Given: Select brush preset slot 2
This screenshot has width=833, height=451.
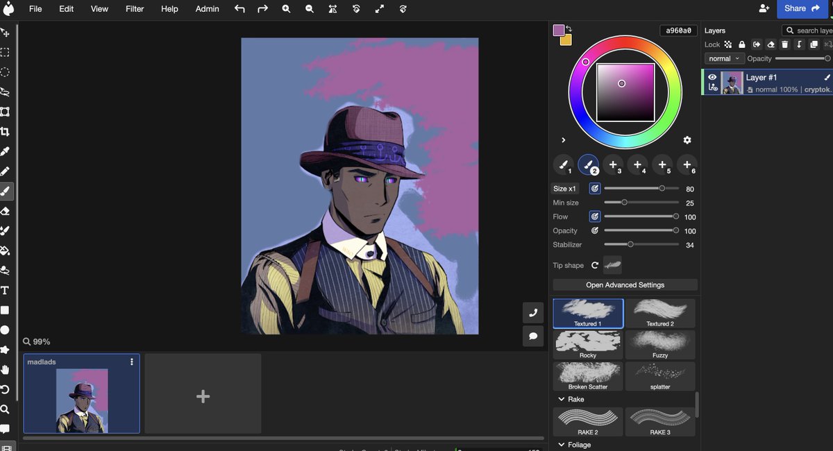Looking at the screenshot, I should click(589, 164).
